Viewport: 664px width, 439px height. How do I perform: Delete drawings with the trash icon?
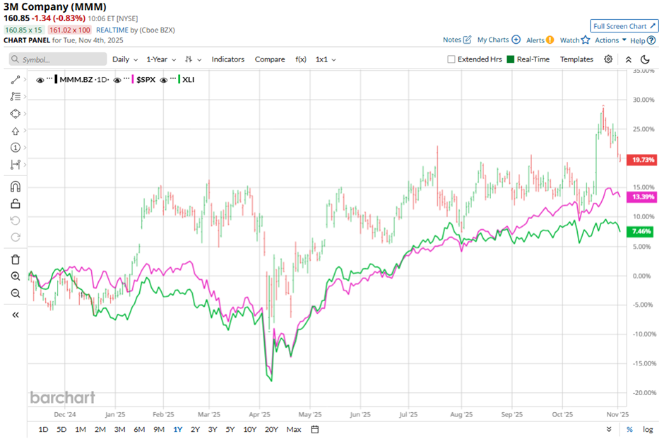click(15, 259)
